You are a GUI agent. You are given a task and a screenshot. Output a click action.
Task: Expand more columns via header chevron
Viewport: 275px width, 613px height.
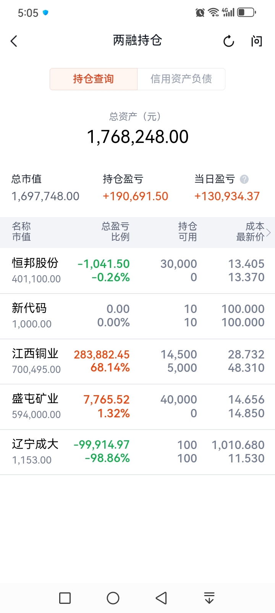click(x=269, y=232)
